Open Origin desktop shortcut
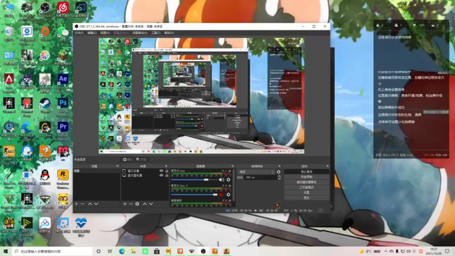 click(45, 34)
